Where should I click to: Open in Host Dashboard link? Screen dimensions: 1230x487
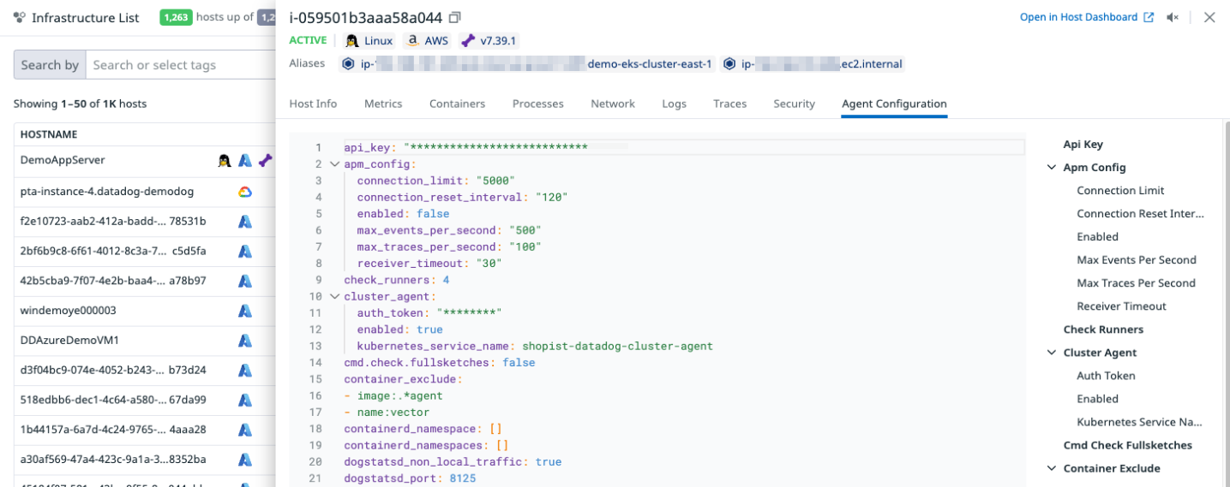pyautogui.click(x=1079, y=17)
